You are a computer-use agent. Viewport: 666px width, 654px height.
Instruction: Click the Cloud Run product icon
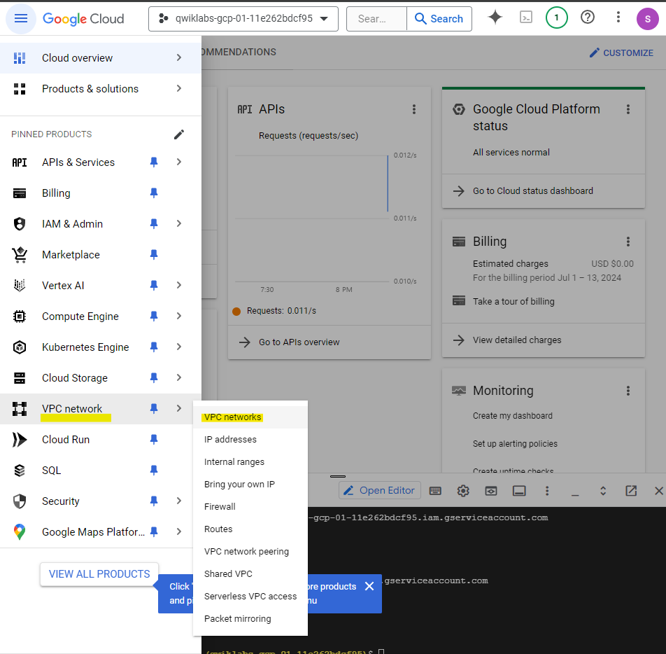(x=20, y=440)
